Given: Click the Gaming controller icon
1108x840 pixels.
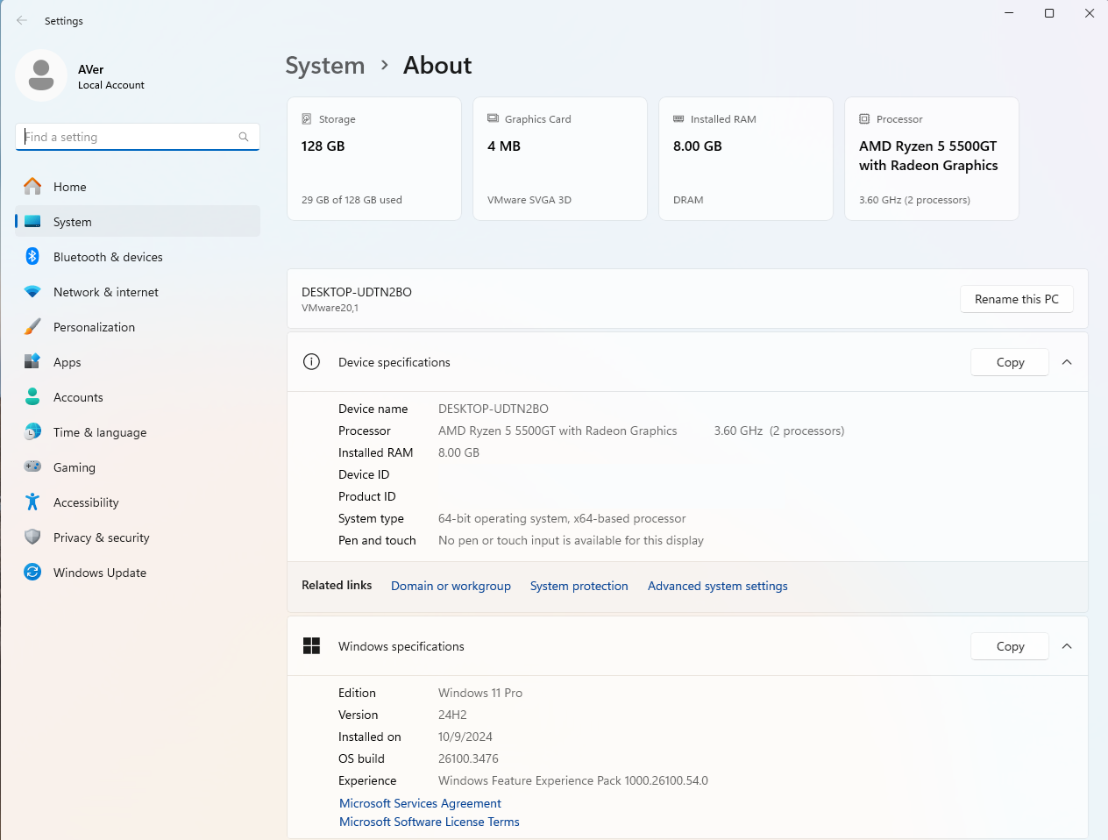Looking at the screenshot, I should click(x=32, y=466).
